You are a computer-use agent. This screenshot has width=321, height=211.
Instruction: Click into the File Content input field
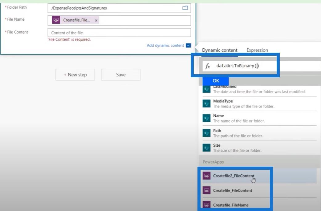point(119,33)
